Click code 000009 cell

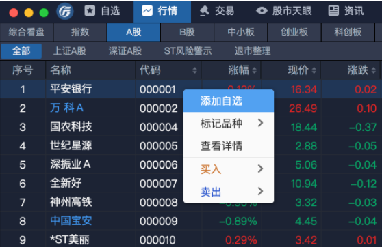[159, 221]
